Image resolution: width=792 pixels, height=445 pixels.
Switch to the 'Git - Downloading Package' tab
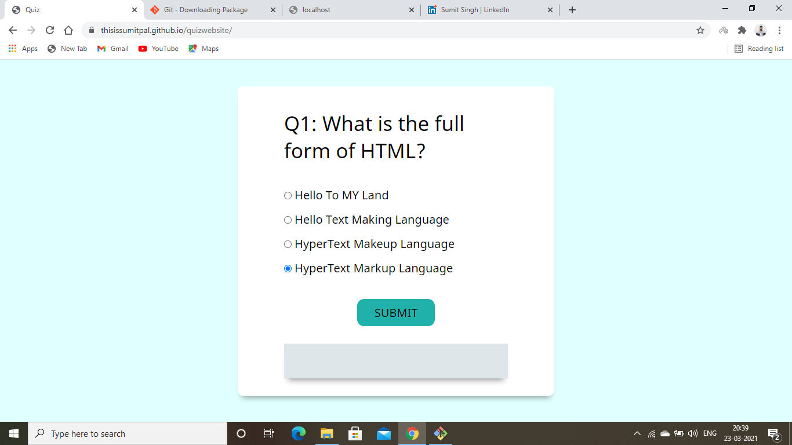[213, 10]
